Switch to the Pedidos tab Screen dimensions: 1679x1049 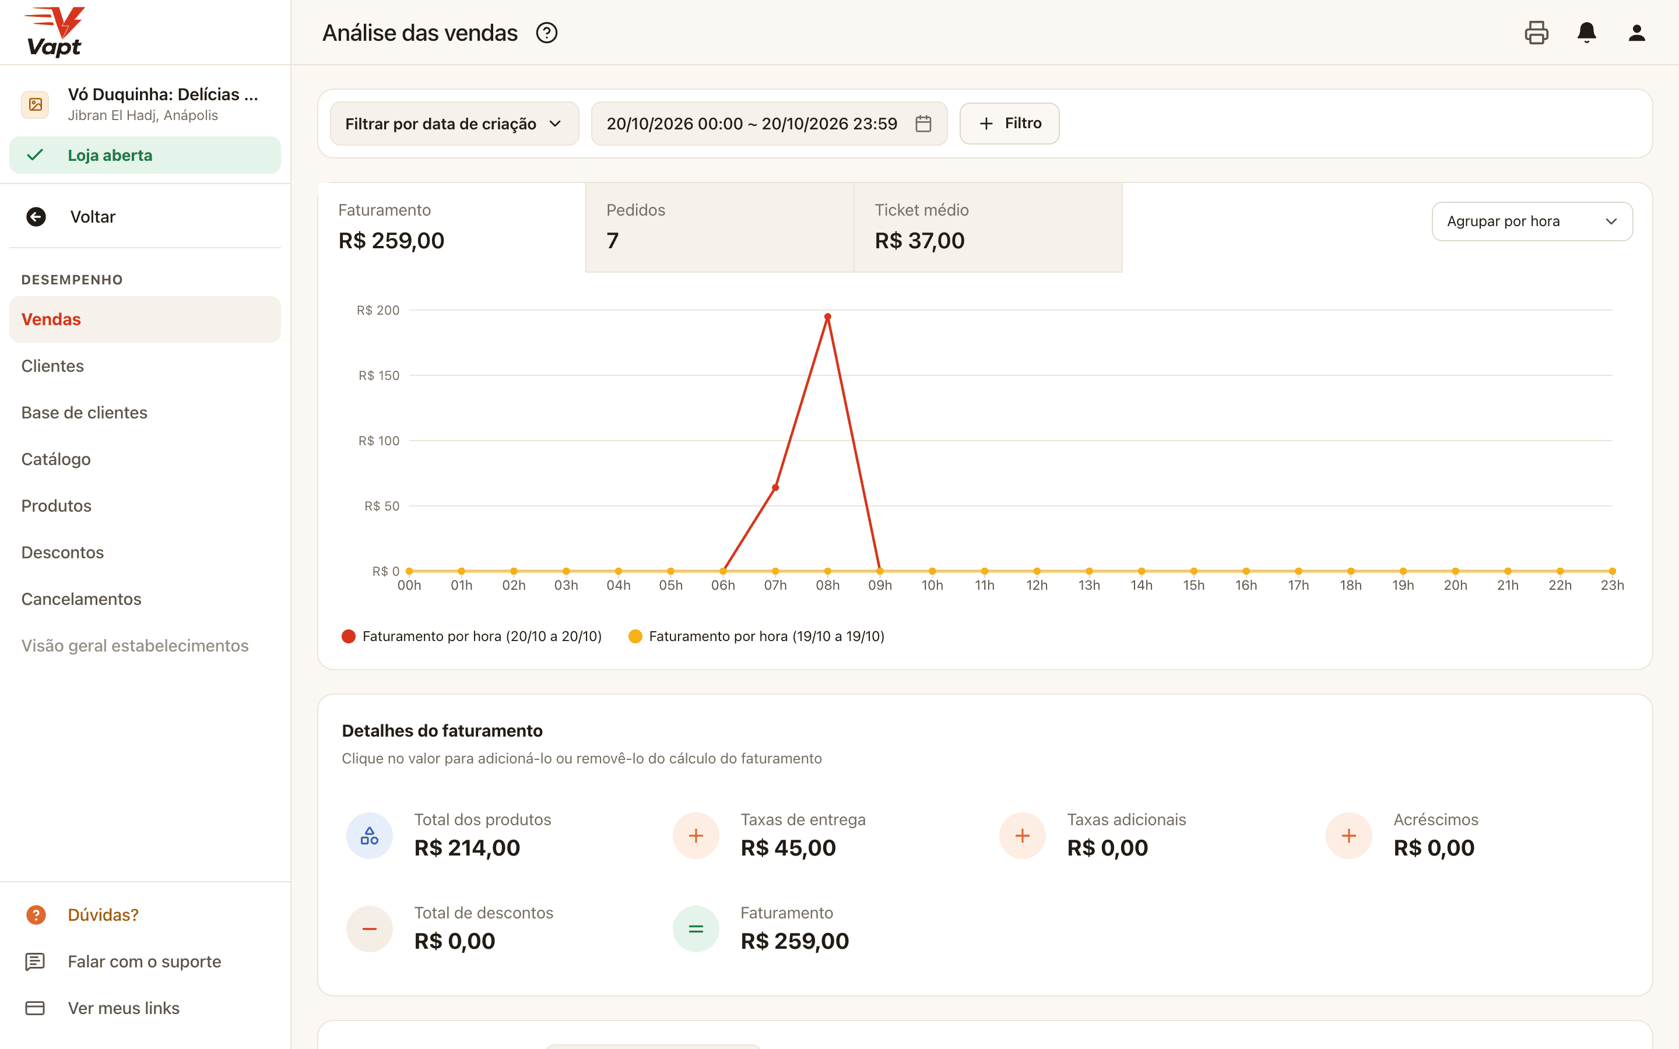719,227
